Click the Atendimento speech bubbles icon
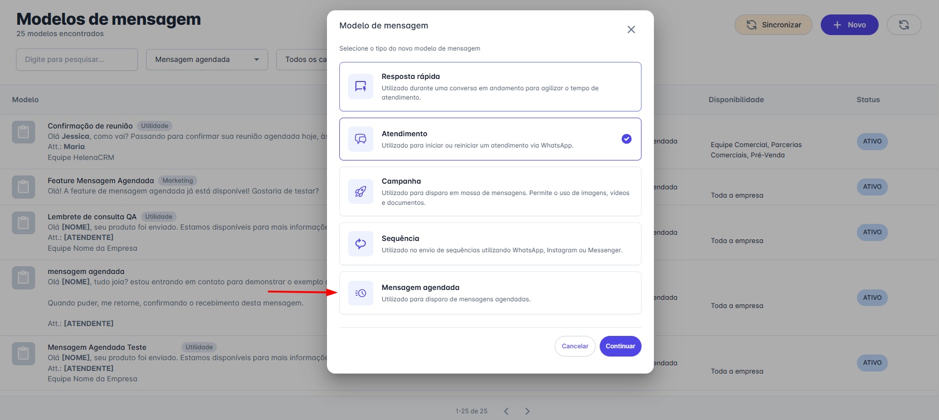The height and width of the screenshot is (420, 939). pos(361,139)
